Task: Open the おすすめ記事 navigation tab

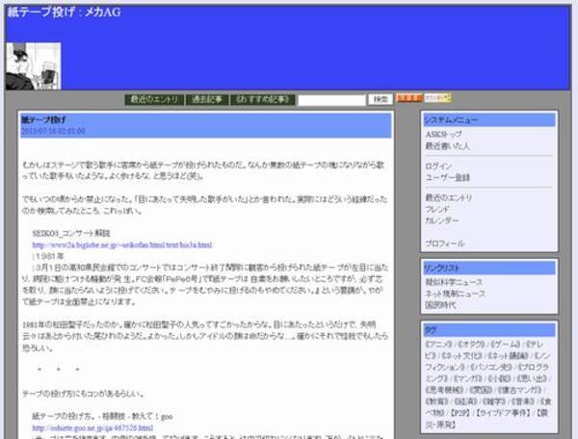Action: pos(262,99)
